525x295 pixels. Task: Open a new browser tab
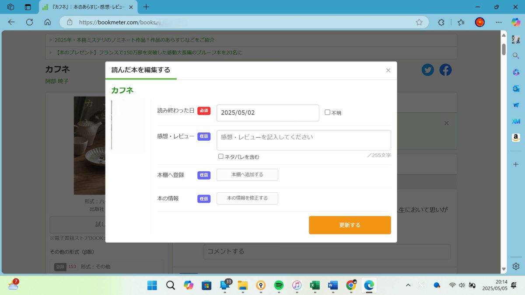tap(146, 7)
